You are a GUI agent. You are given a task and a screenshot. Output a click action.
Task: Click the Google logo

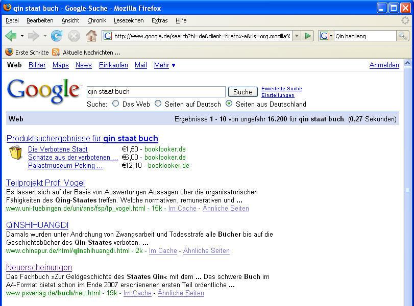tap(44, 91)
